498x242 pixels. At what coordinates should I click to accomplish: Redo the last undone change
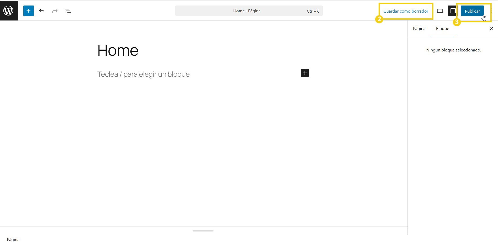[x=55, y=11]
